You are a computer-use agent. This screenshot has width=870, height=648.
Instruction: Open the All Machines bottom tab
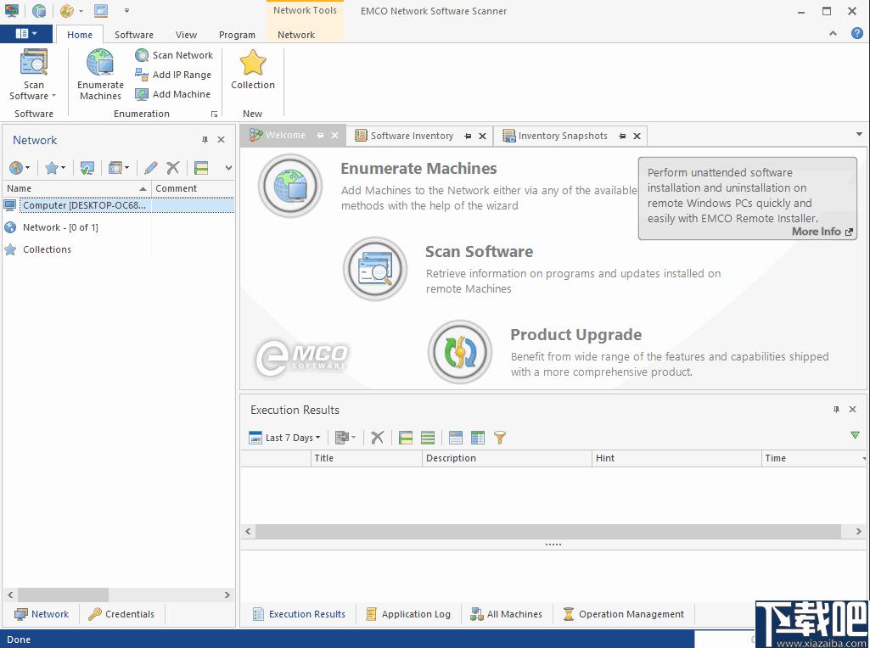[506, 614]
